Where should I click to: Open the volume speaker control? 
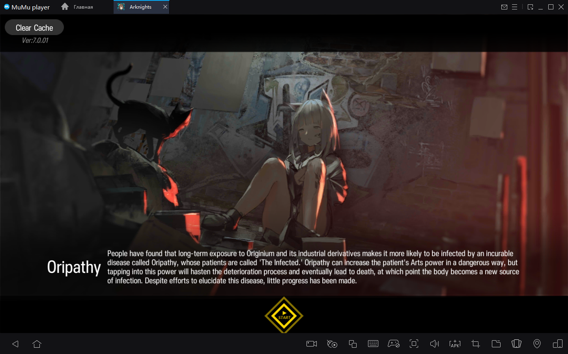[x=434, y=344]
